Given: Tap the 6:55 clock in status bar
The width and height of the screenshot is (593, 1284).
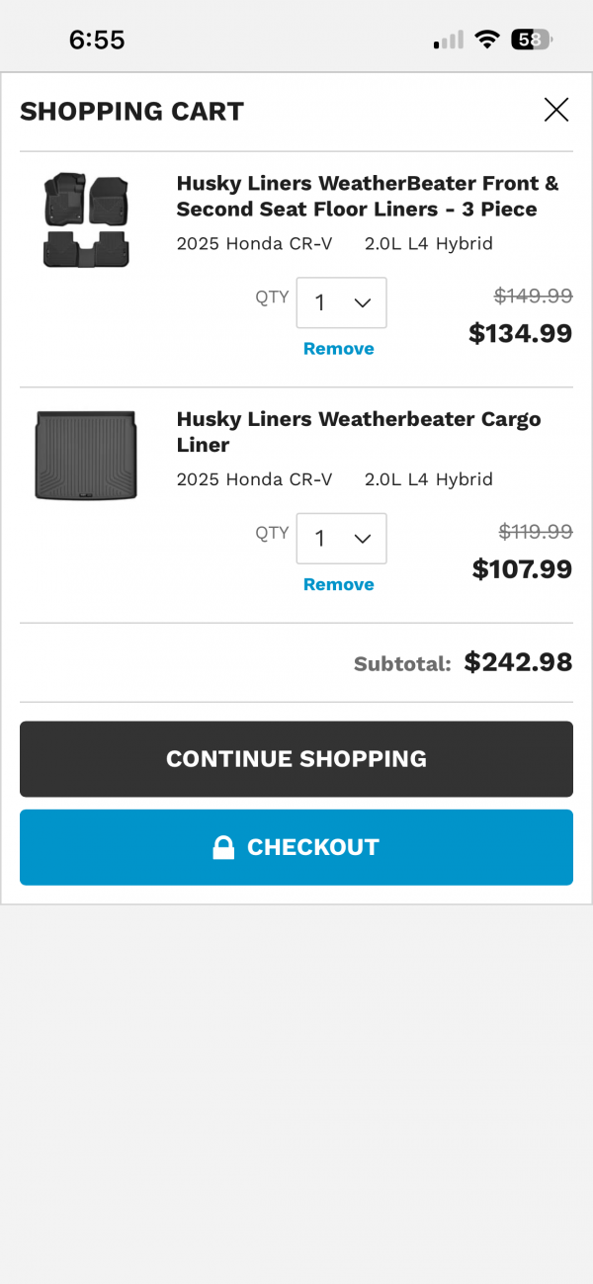Looking at the screenshot, I should click(x=97, y=40).
